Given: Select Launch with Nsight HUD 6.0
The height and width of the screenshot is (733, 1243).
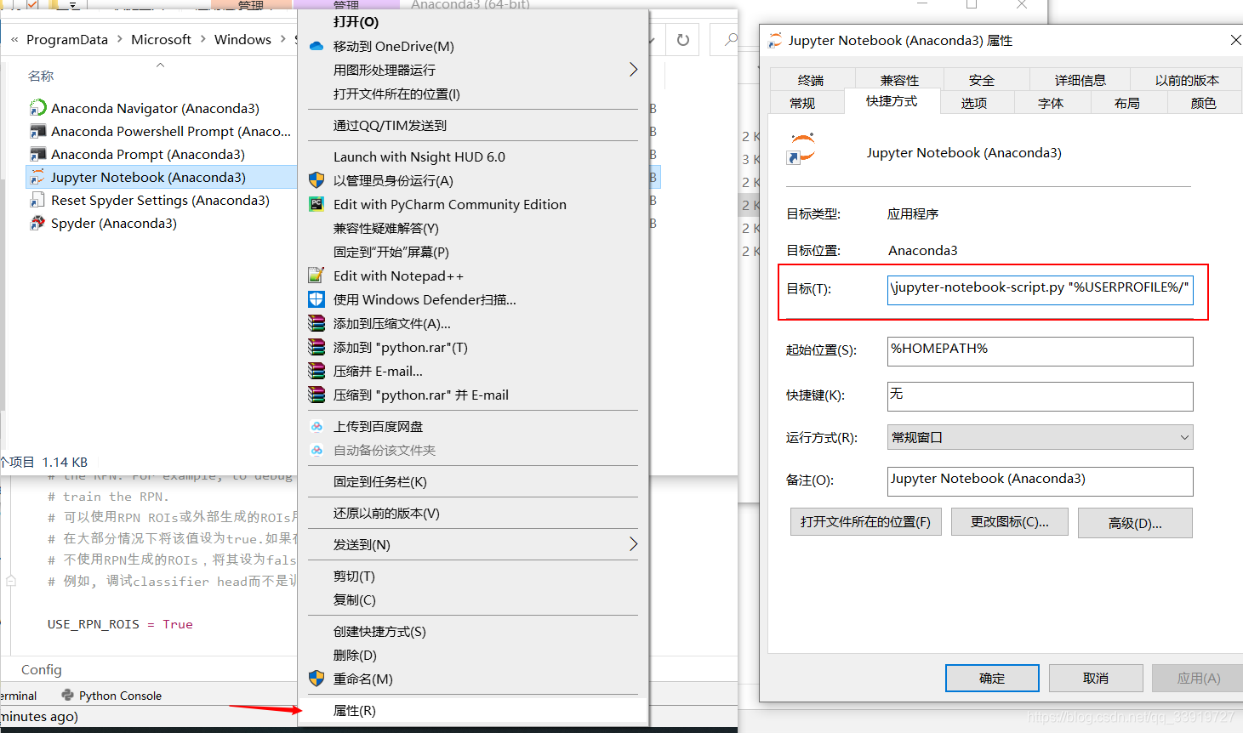Looking at the screenshot, I should click(x=473, y=156).
